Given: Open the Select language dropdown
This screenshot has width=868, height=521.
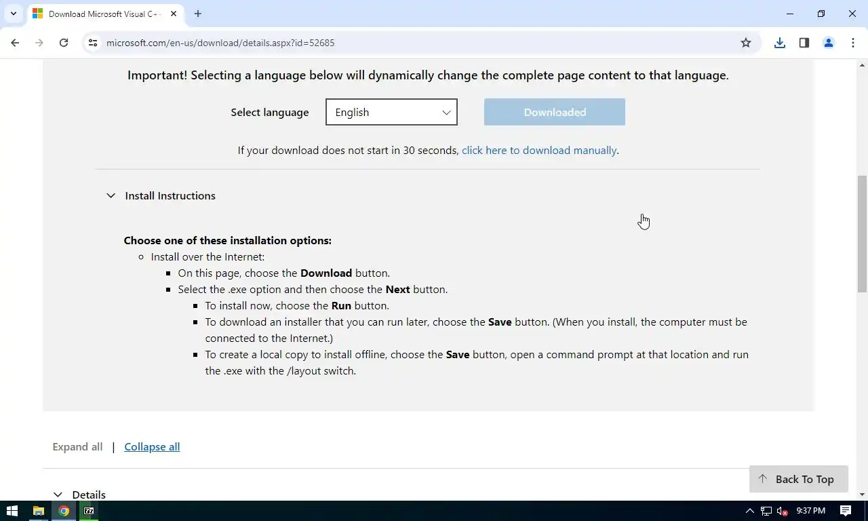Looking at the screenshot, I should [x=391, y=112].
